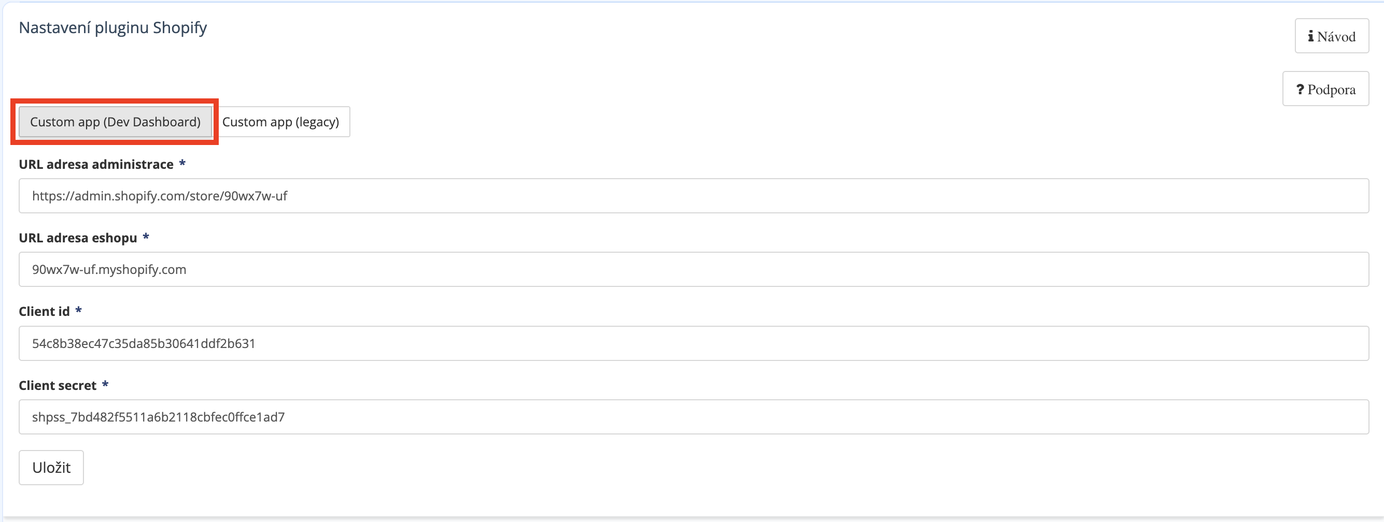Open the Podpora support panel

tap(1325, 89)
